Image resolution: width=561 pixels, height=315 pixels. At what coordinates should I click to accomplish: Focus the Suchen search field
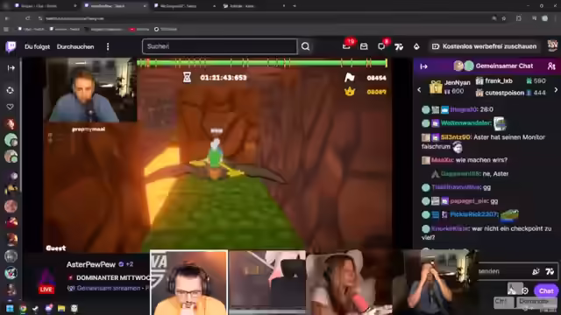[219, 46]
